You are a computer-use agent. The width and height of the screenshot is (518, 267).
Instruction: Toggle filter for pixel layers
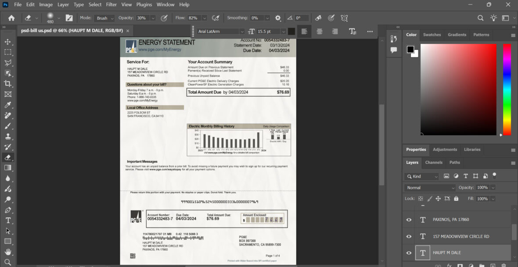(x=446, y=176)
